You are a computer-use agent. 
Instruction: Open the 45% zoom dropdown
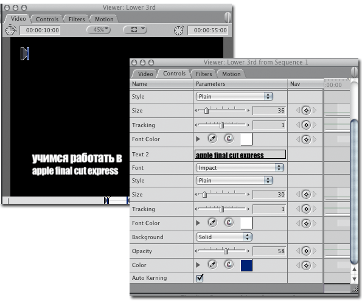pyautogui.click(x=99, y=30)
